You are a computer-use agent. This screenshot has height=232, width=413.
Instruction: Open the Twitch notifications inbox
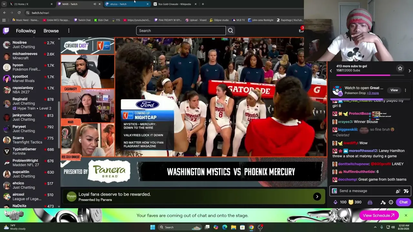click(301, 30)
